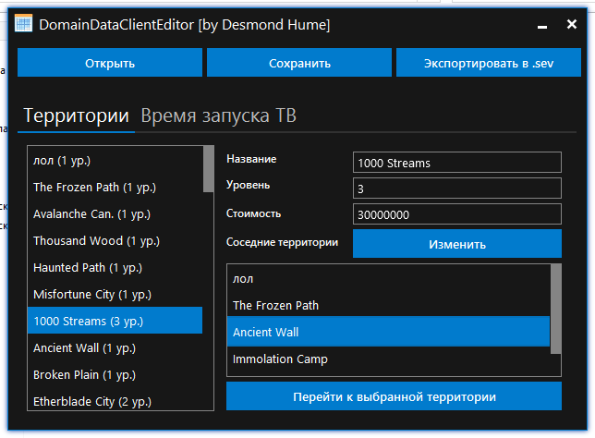
Task: Select Broken Plain (1 ур.) territory
Action: tap(115, 374)
